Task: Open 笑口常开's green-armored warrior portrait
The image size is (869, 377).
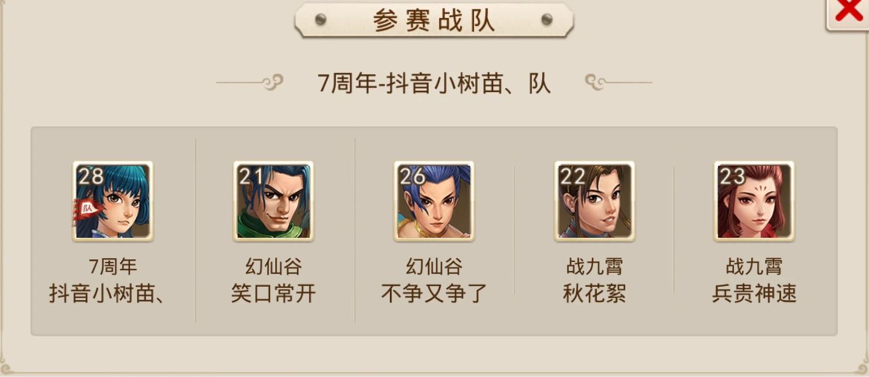Action: [273, 201]
